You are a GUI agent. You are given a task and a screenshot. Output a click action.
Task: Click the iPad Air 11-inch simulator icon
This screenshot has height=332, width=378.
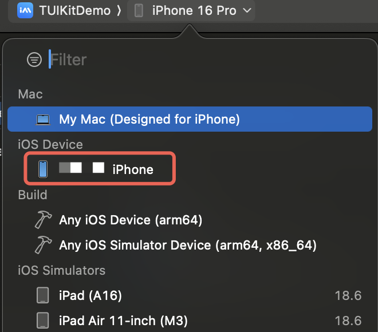tap(43, 321)
